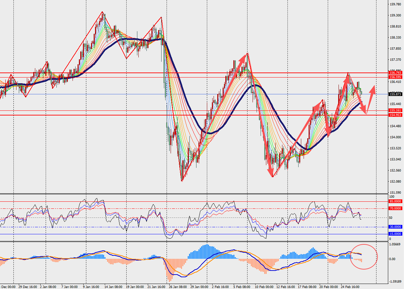Select the 156.595 price level label

pyautogui.click(x=395, y=77)
